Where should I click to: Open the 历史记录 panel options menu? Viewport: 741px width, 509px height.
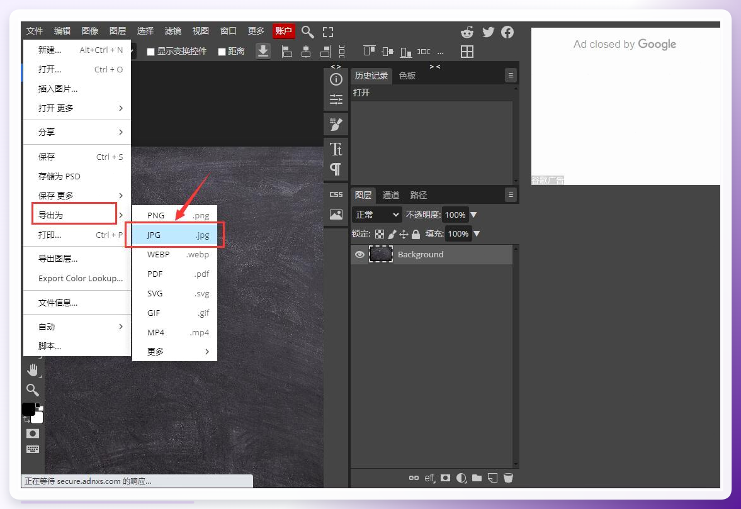click(x=511, y=76)
